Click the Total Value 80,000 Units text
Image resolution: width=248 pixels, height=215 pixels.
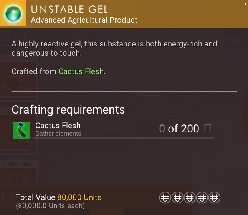click(x=58, y=198)
